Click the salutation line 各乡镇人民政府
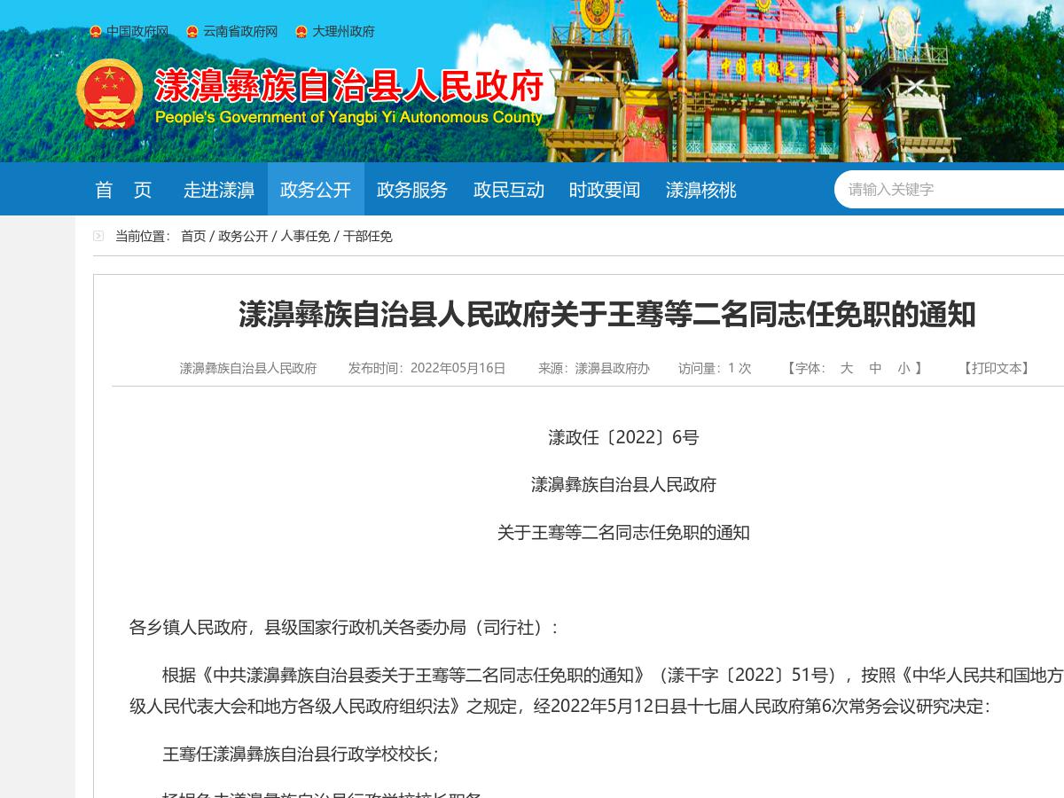1064x798 pixels. [x=344, y=628]
